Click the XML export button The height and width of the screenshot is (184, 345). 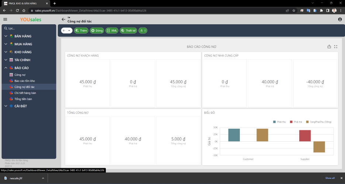112,31
